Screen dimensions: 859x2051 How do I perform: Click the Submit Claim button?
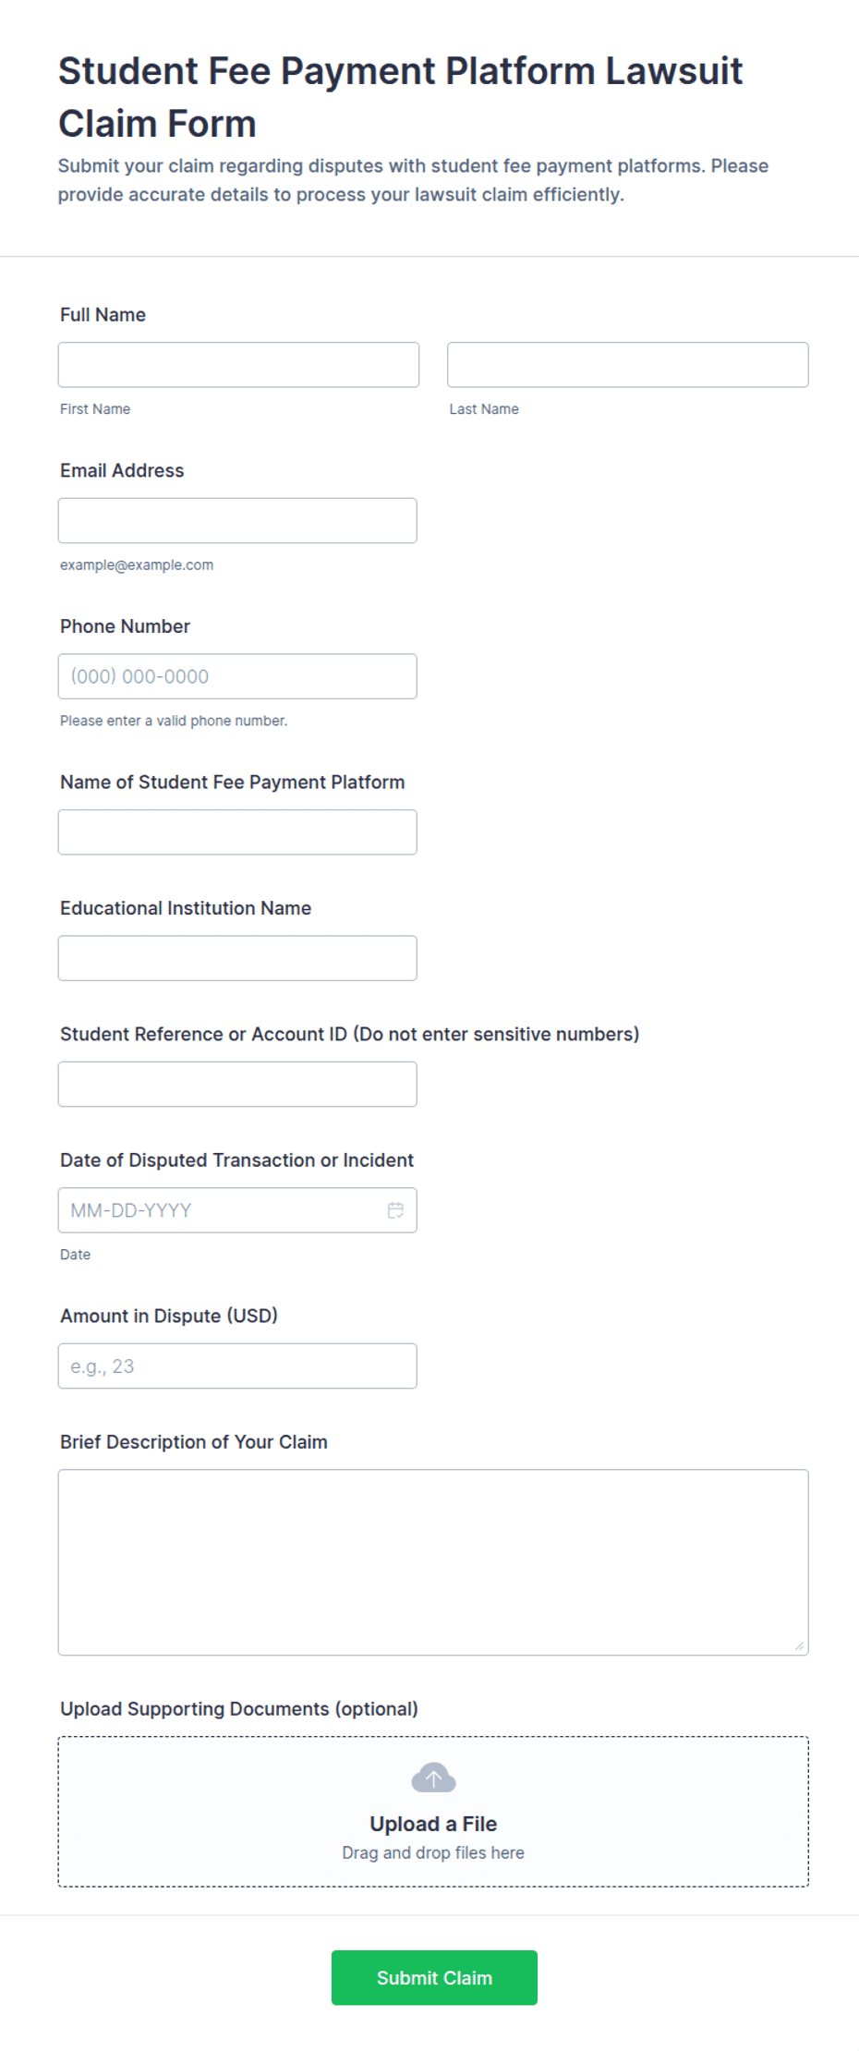(434, 1978)
